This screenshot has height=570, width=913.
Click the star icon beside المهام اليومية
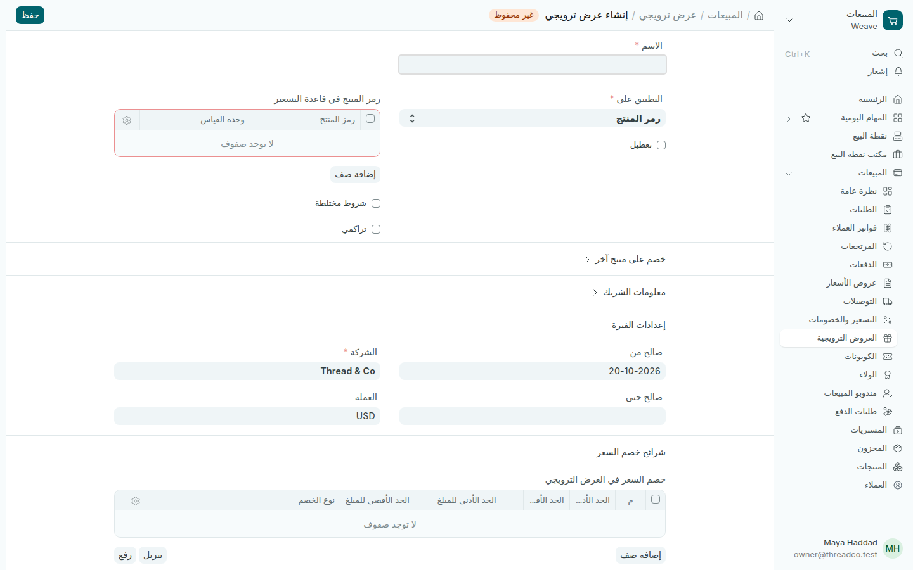[x=806, y=118]
